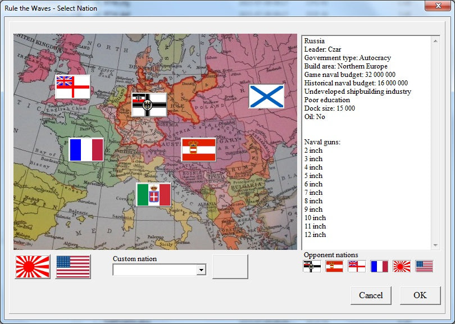Viewport: 455px width, 324px height.
Task: Open the Custom nation dropdown arrow
Action: pyautogui.click(x=201, y=271)
